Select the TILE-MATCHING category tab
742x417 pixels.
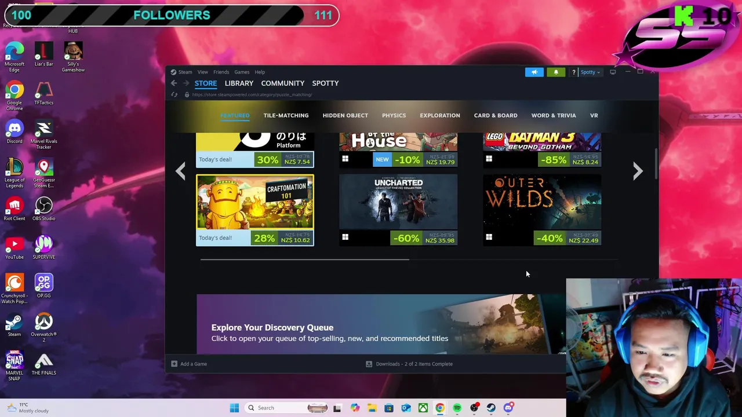click(x=286, y=115)
